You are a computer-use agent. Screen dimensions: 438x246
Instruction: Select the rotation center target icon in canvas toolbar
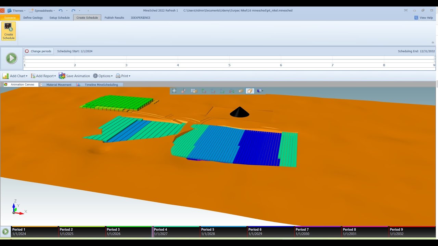coord(184,91)
